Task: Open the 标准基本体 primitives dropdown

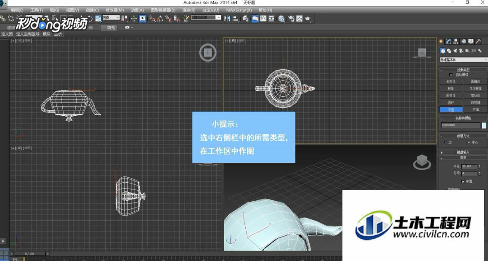Action: point(464,59)
